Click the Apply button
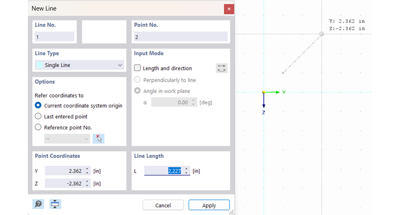This screenshot has width=400, height=215. [x=209, y=205]
